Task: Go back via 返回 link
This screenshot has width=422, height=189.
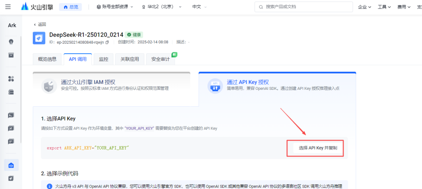Action: pos(40,25)
